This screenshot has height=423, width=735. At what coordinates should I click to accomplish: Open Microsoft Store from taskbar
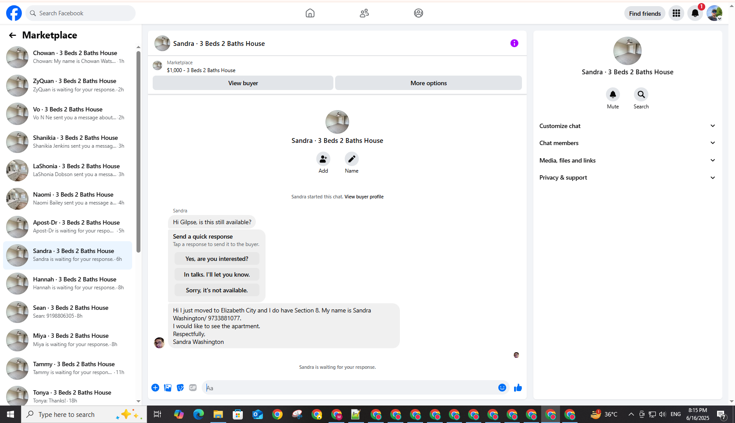coord(238,414)
